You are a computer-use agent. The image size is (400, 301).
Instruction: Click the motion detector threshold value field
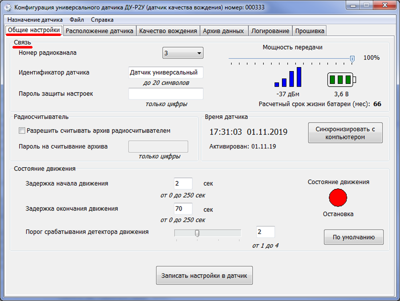pos(265,232)
